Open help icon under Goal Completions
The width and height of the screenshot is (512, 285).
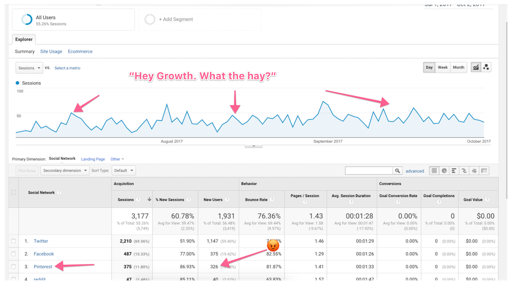[x=439, y=202]
